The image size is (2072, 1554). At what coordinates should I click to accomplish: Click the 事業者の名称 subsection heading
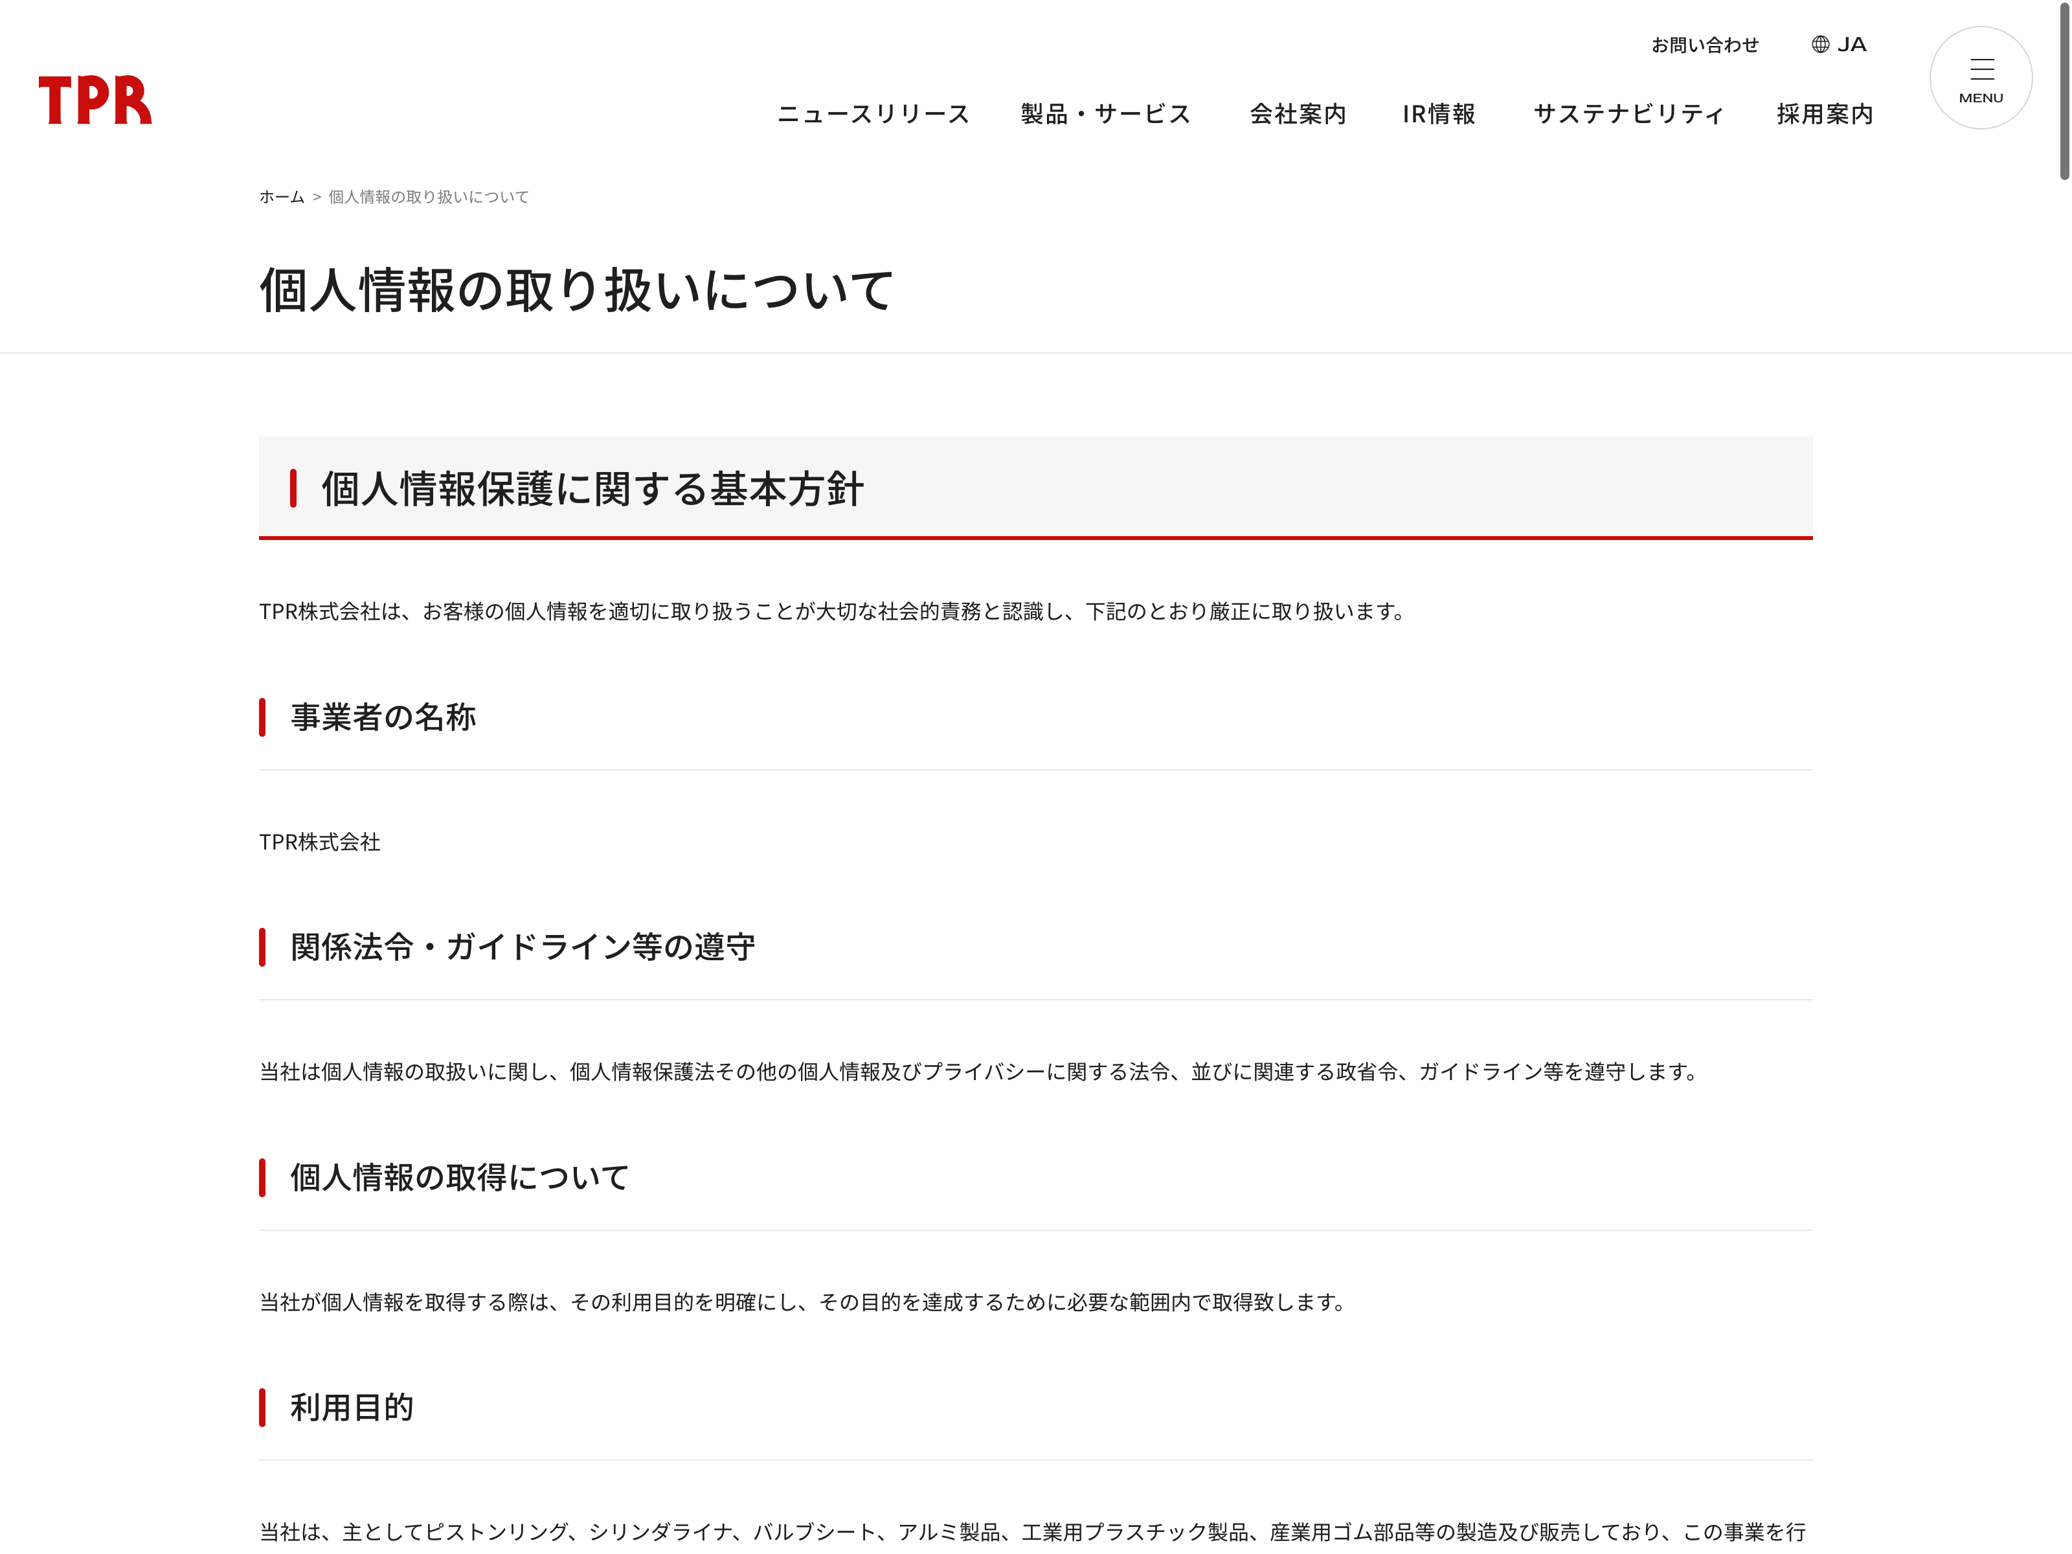[x=383, y=717]
